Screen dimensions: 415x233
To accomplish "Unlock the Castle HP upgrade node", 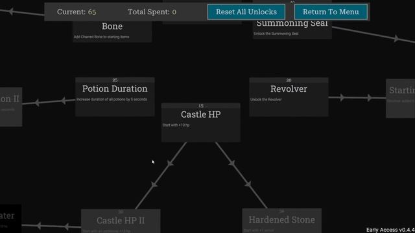I will [x=201, y=122].
